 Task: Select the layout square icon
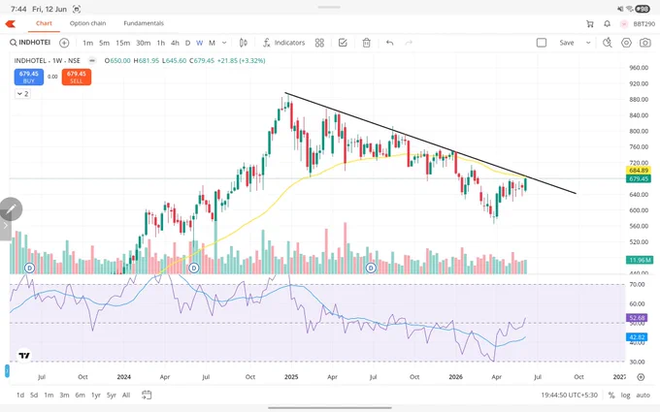(542, 43)
